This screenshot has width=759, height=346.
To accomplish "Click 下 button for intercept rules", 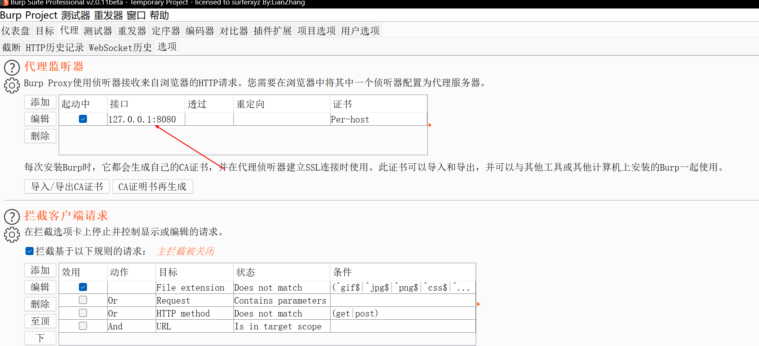I will [x=40, y=338].
